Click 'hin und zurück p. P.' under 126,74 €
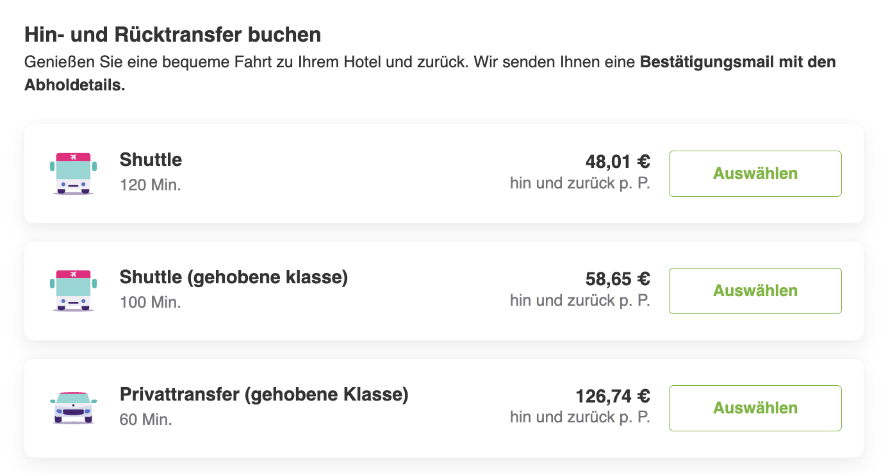888x473 pixels. 580,418
